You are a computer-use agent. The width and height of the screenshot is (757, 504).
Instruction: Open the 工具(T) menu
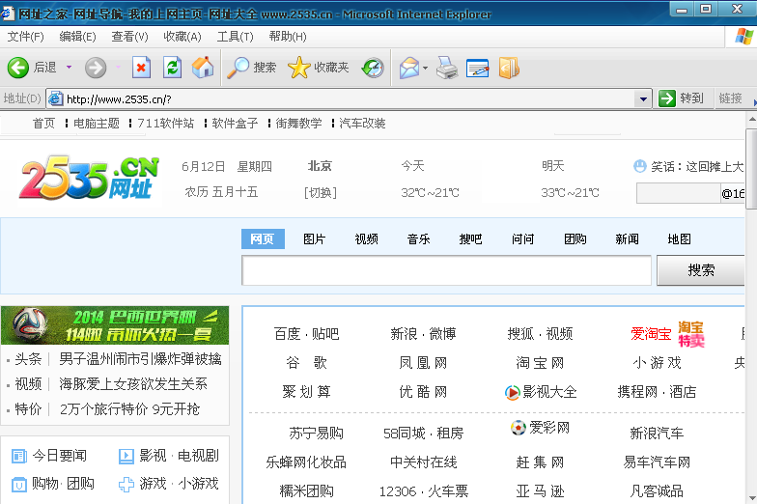pyautogui.click(x=236, y=37)
